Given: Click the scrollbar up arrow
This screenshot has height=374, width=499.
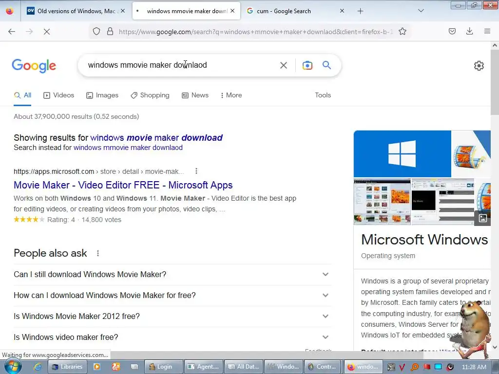Looking at the screenshot, I should (495, 45).
